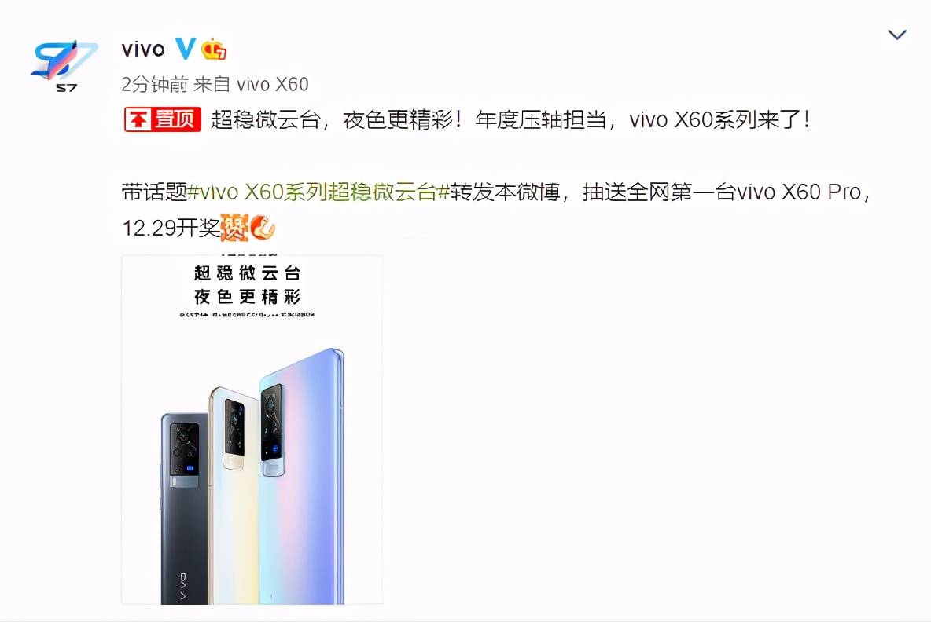The image size is (931, 622).
Task: Click the 奖 prize emoji icon
Action: 234,228
